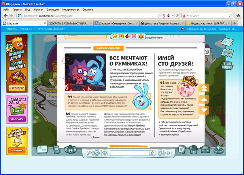Click the Bookmark star in address bar
The height and width of the screenshot is (175, 244).
click(x=159, y=16)
